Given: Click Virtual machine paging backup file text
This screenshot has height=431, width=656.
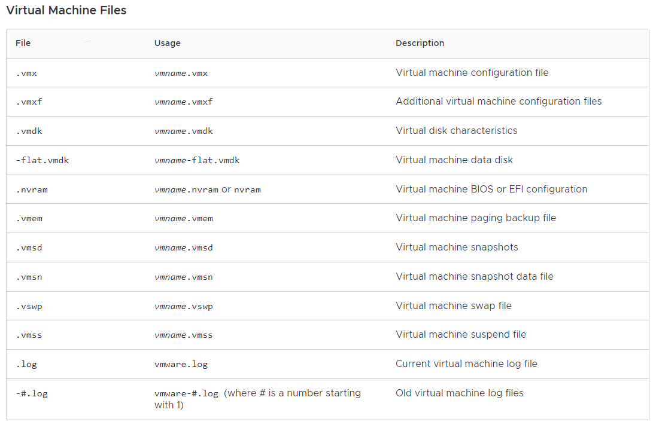Looking at the screenshot, I should [476, 218].
